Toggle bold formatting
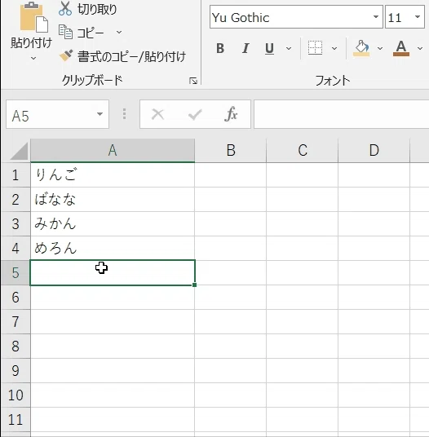Viewport: 429px width, 437px height. pyautogui.click(x=220, y=48)
